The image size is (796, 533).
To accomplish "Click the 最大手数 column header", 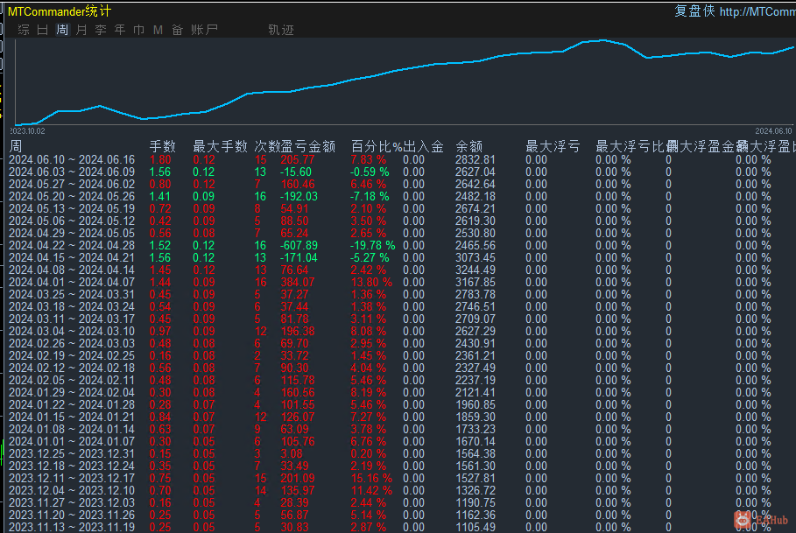I will 220,146.
